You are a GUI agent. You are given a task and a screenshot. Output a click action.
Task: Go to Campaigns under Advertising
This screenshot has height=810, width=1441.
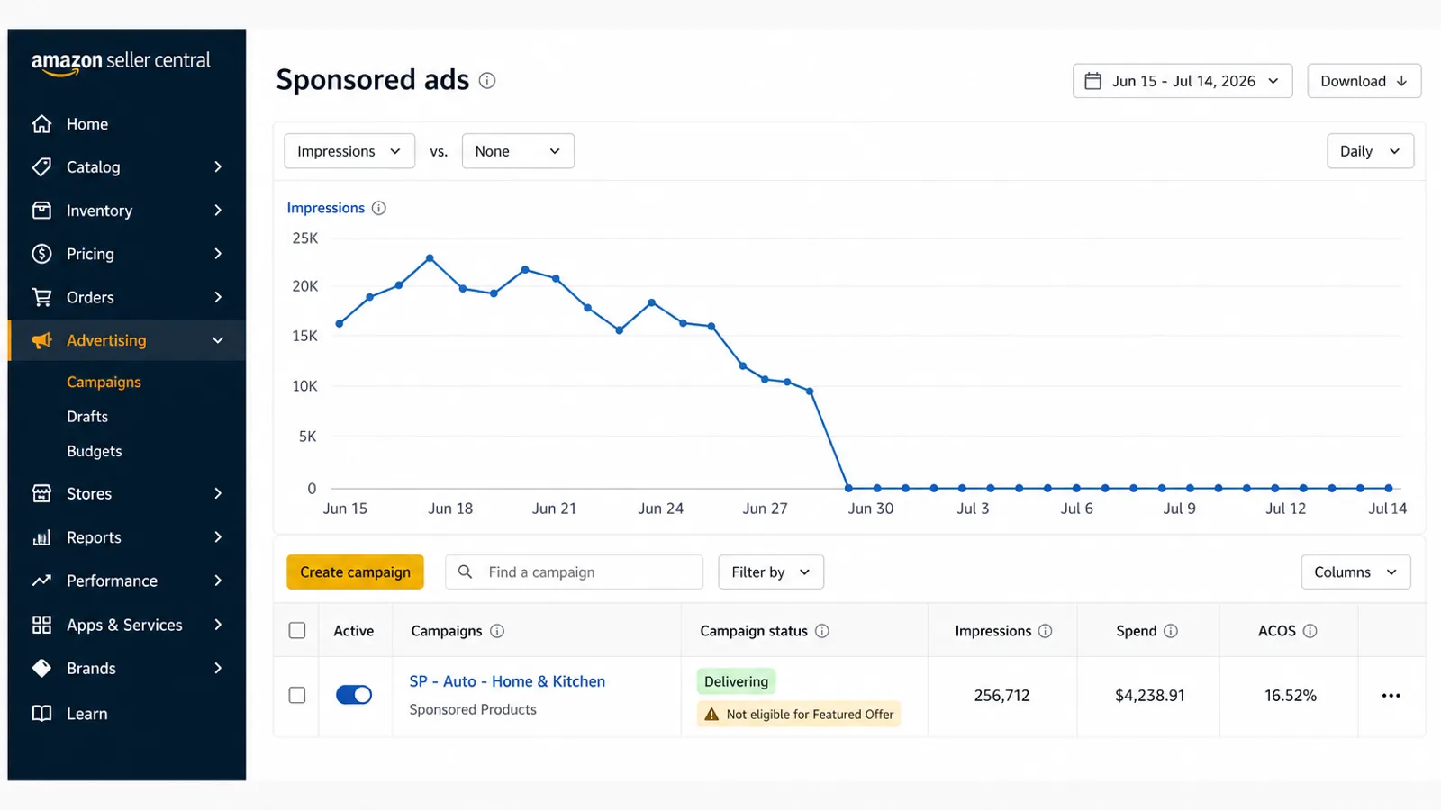[104, 382]
